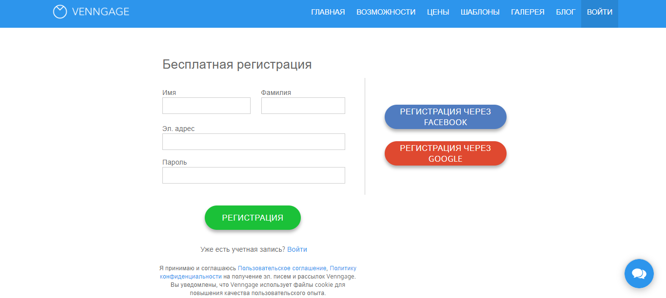The image size is (666, 298).
Task: Open the Главная menu item
Action: click(x=328, y=12)
